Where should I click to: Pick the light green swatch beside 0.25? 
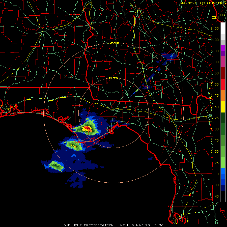(x=223, y=163)
